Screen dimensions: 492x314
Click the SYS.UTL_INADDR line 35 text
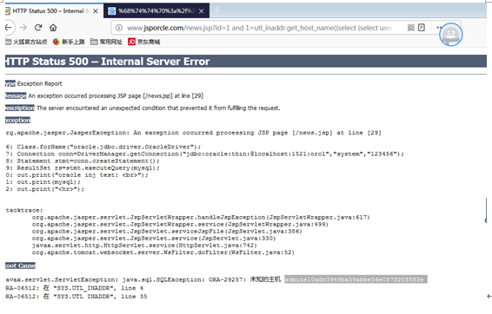point(76,297)
